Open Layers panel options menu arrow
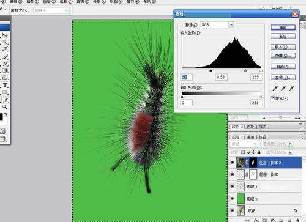This screenshot has width=306, height=222. tap(302, 138)
